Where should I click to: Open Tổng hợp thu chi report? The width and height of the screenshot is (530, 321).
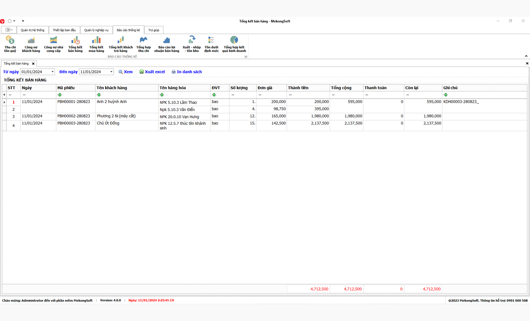point(143,44)
